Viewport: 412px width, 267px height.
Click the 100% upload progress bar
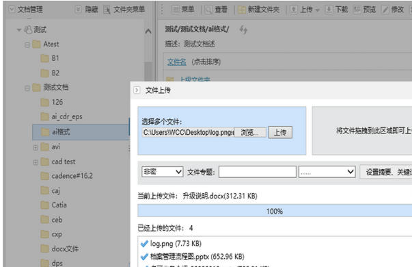pos(275,211)
